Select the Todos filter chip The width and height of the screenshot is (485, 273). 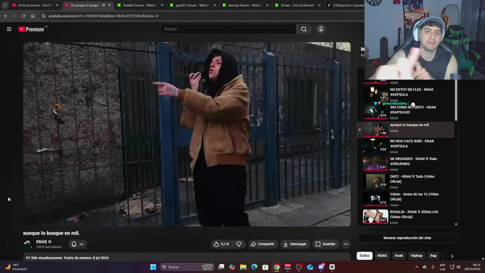tap(365, 256)
